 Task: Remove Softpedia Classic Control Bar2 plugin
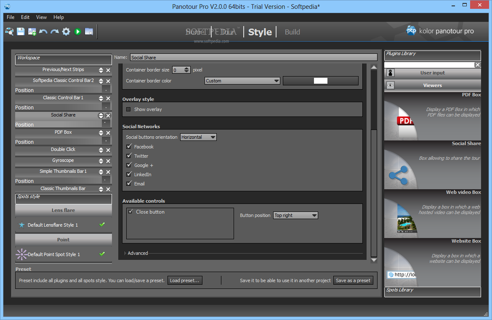(108, 81)
